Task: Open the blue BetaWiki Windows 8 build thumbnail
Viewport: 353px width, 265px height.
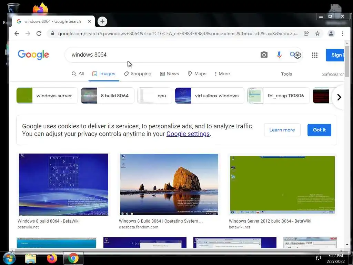Action: click(x=63, y=185)
